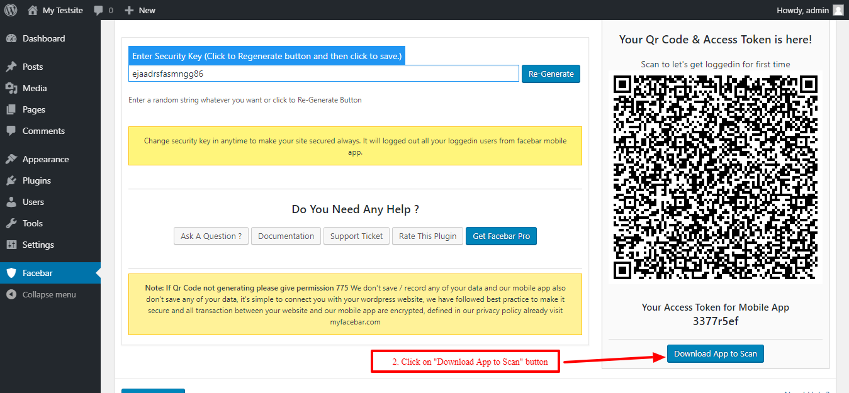
Task: Click the Dashboard gauge icon
Action: tap(11, 38)
